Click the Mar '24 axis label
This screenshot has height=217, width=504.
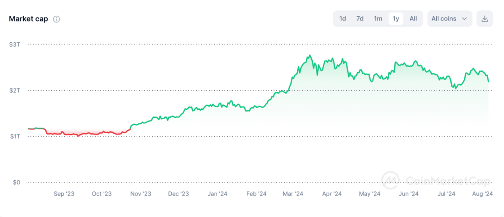click(293, 194)
